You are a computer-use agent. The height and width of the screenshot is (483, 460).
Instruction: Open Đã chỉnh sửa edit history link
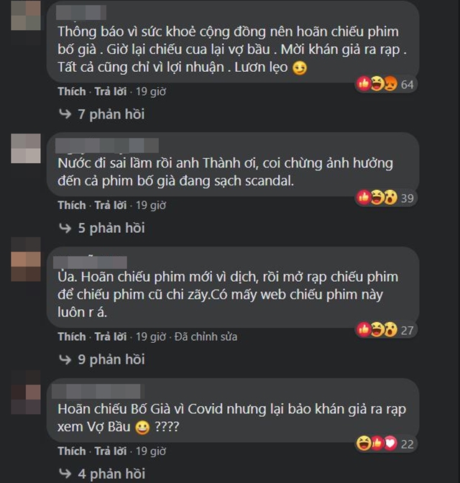pyautogui.click(x=206, y=336)
